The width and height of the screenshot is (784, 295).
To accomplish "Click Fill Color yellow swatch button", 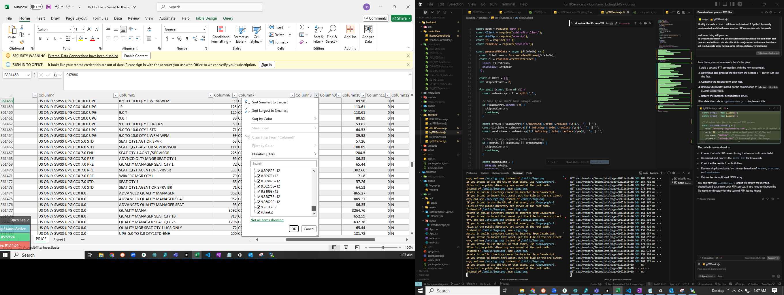I will click(81, 39).
